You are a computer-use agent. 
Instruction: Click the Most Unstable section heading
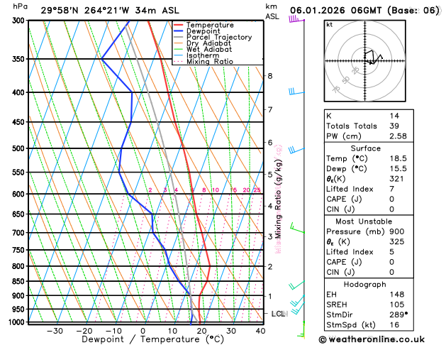point(364,221)
